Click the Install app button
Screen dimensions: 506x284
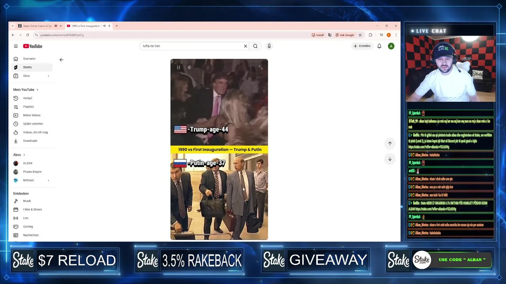point(318,35)
